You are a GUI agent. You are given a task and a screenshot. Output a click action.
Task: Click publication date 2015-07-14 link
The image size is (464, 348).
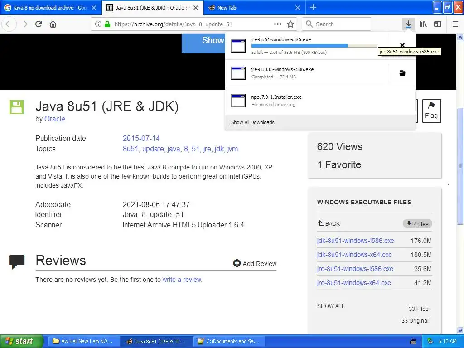point(141,139)
